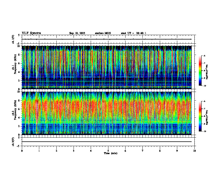Click the time axis tick label "10"
The width and height of the screenshot is (219, 169).
194,151
